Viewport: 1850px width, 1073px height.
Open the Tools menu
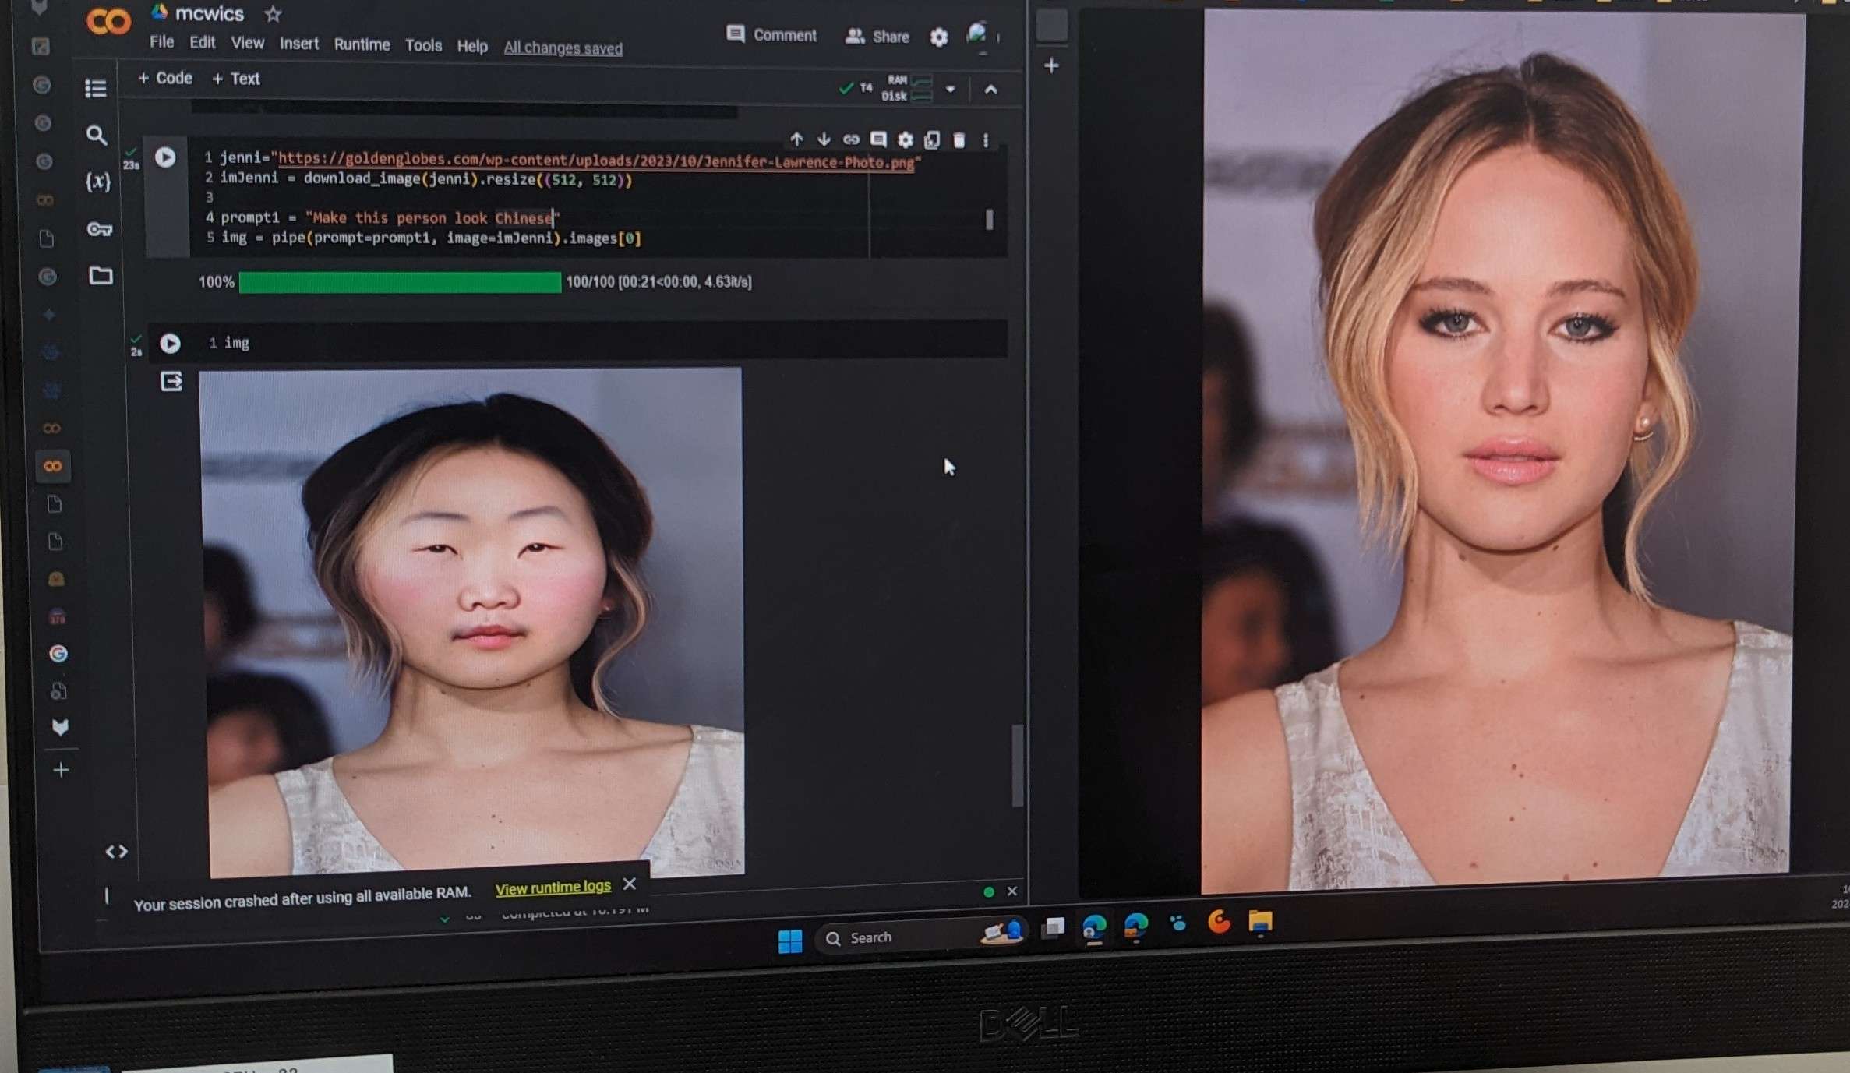423,45
